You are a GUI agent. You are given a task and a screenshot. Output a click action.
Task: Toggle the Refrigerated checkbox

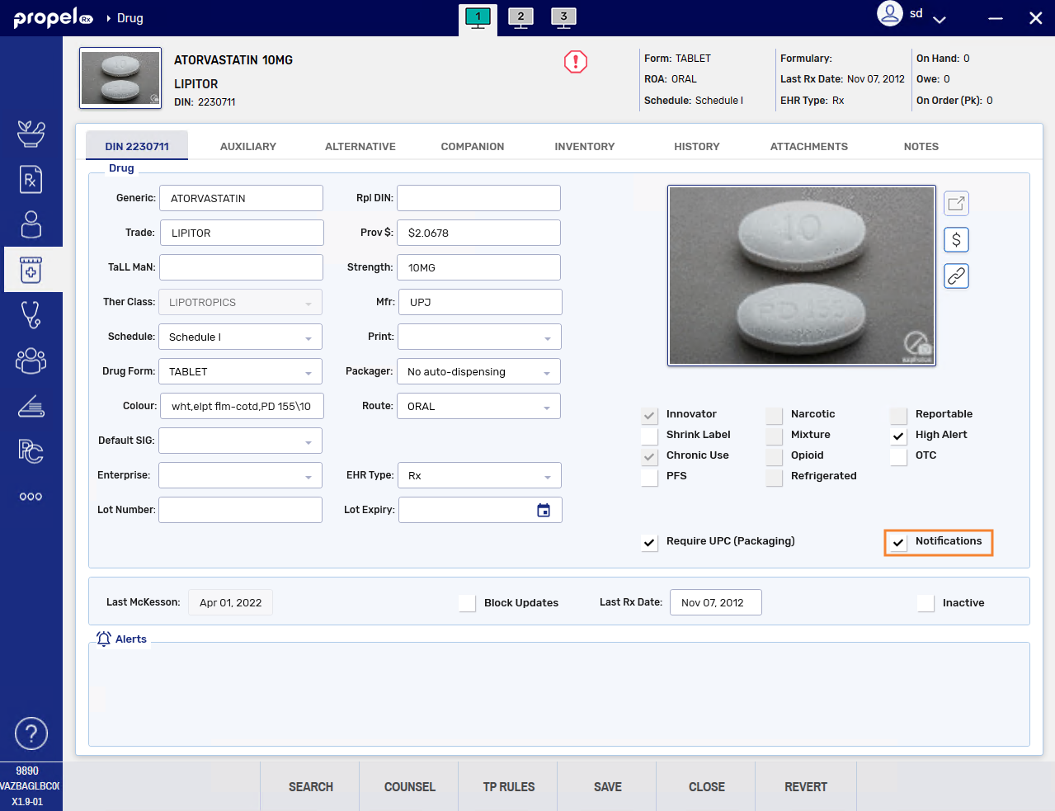pos(775,477)
